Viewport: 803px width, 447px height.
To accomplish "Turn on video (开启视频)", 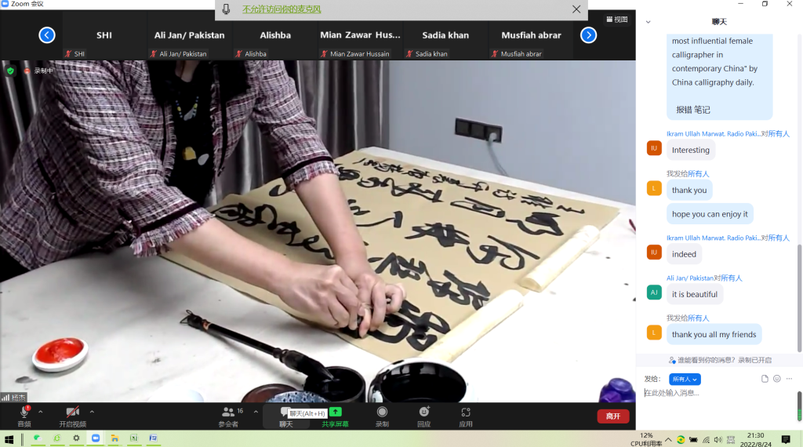I will coord(72,416).
